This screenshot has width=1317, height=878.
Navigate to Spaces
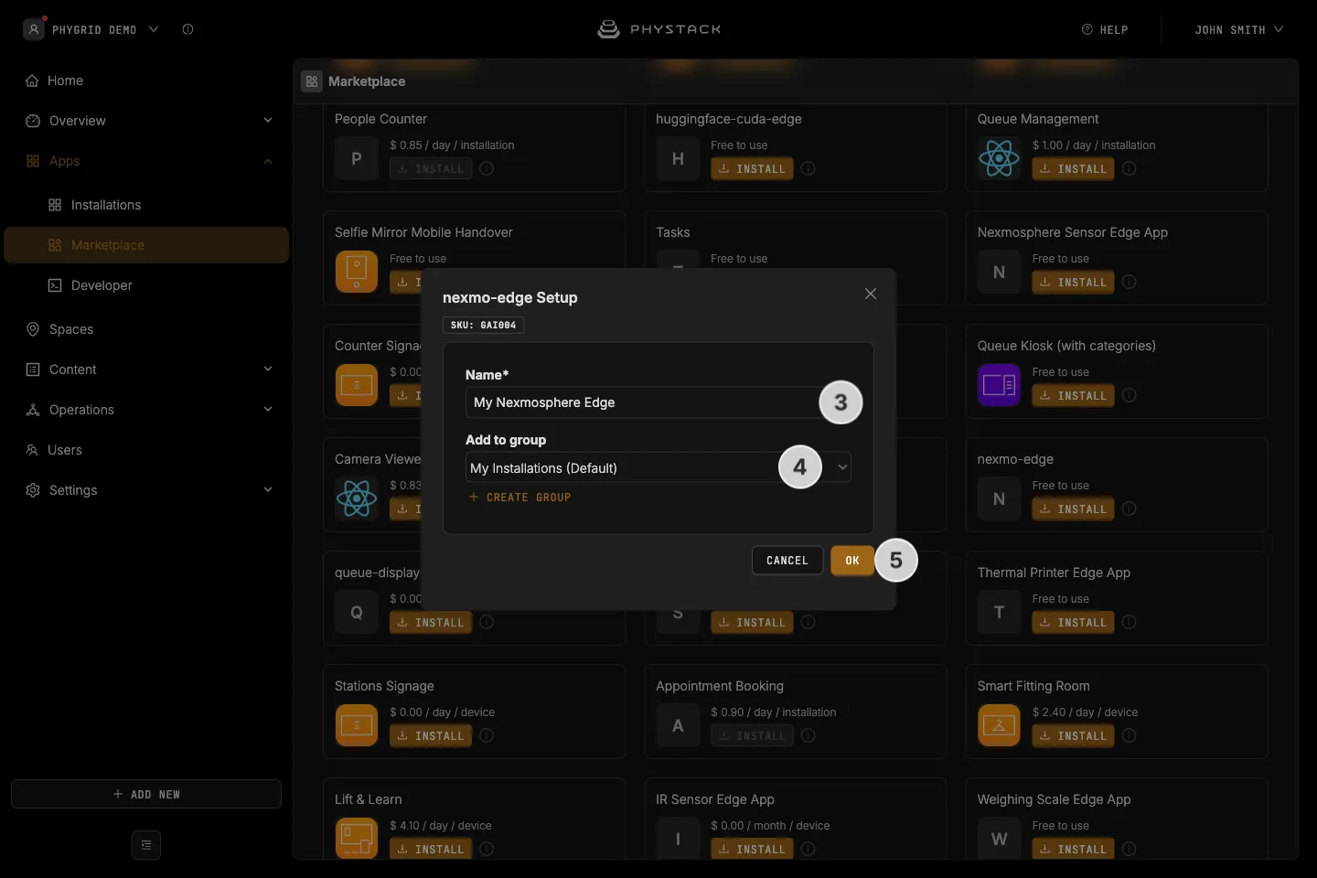146,329
